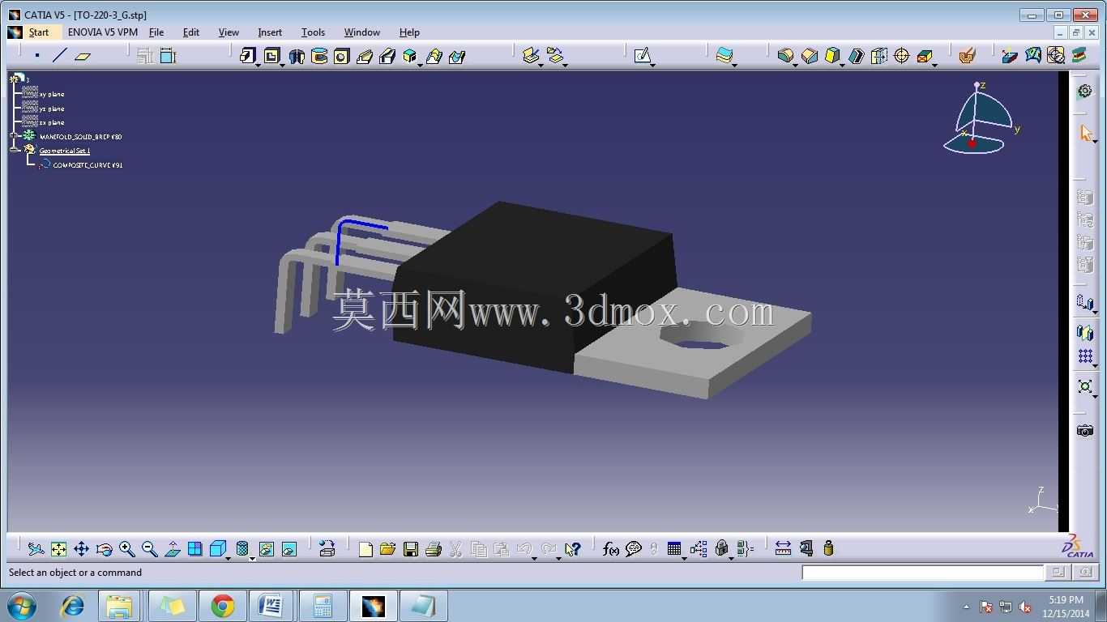Open the Window menu
Screen dimensions: 1107x622
[361, 32]
